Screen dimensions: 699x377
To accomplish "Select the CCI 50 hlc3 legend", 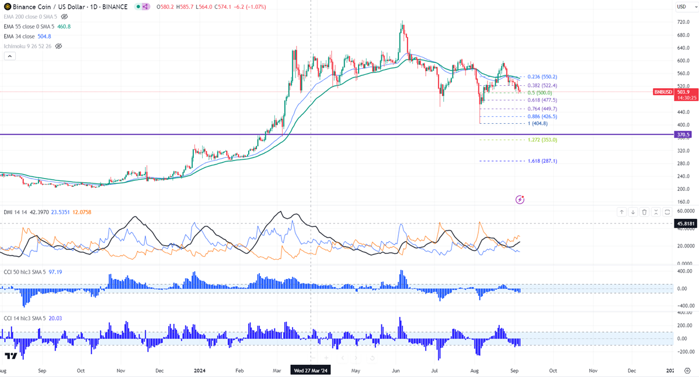I will tap(25, 272).
